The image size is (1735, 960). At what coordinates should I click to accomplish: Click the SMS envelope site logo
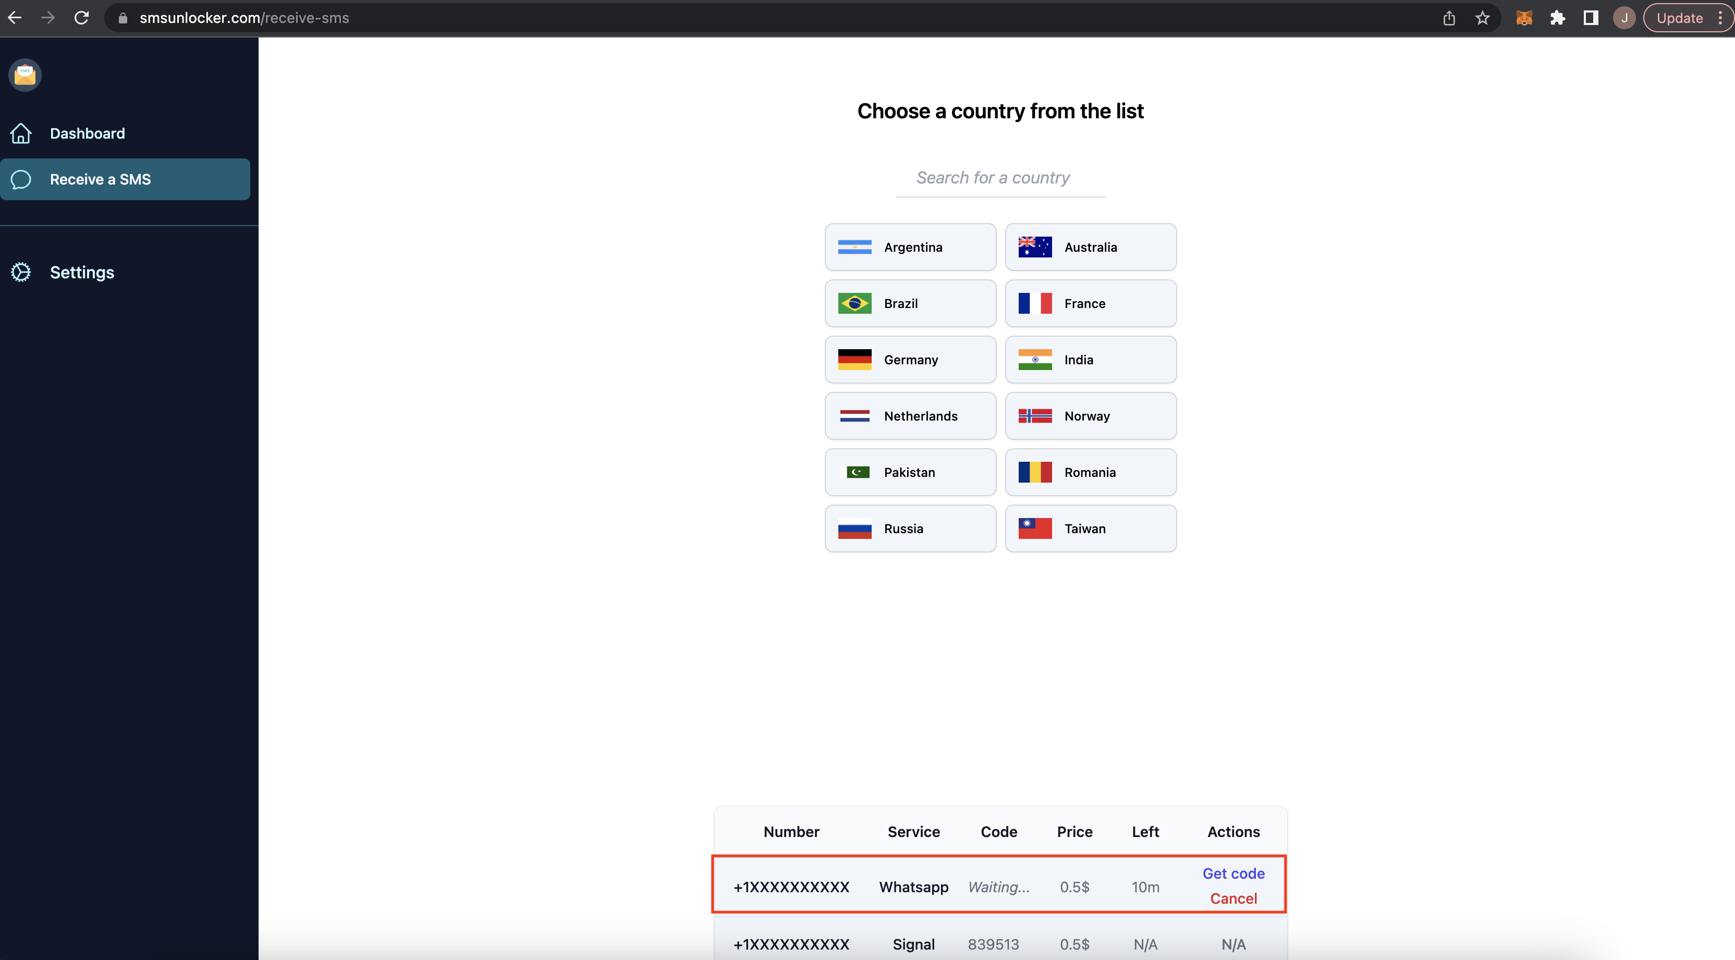(25, 75)
